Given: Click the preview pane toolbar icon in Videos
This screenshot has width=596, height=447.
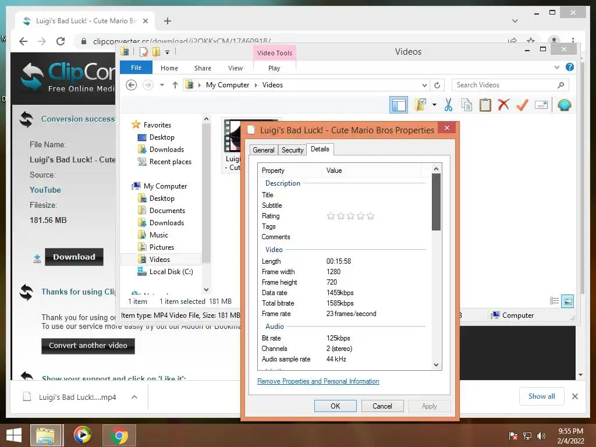Looking at the screenshot, I should tap(398, 105).
